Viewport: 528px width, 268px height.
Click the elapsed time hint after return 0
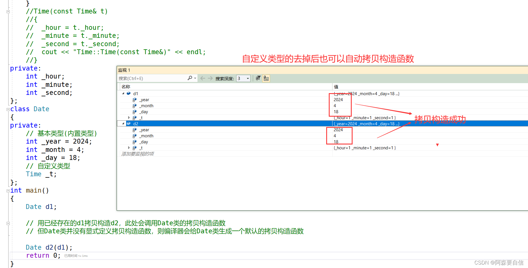[x=76, y=256]
